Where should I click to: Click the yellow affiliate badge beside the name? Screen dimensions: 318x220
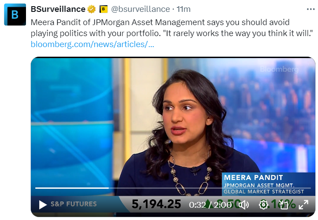coord(104,9)
